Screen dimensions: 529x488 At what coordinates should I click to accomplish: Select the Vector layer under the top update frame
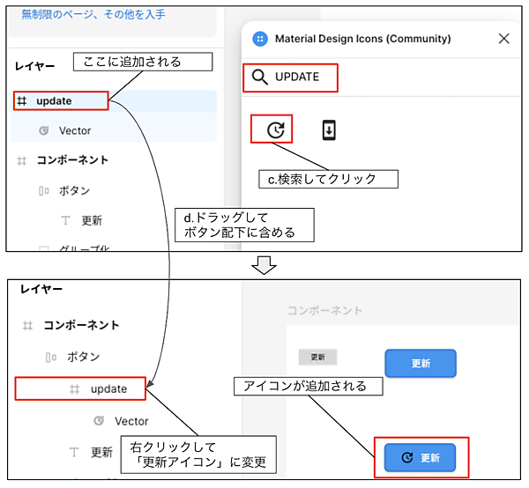pos(75,130)
